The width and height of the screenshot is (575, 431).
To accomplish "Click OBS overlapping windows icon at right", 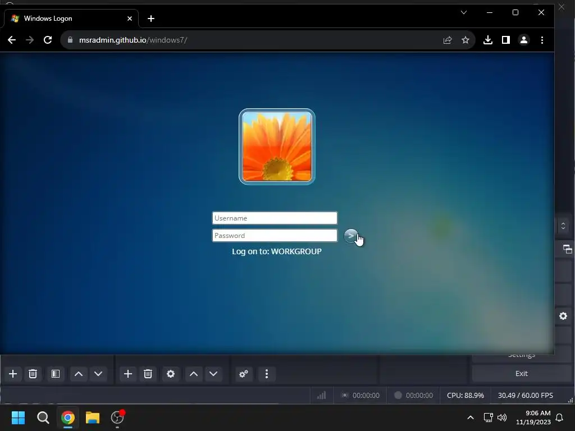I will coord(567,249).
